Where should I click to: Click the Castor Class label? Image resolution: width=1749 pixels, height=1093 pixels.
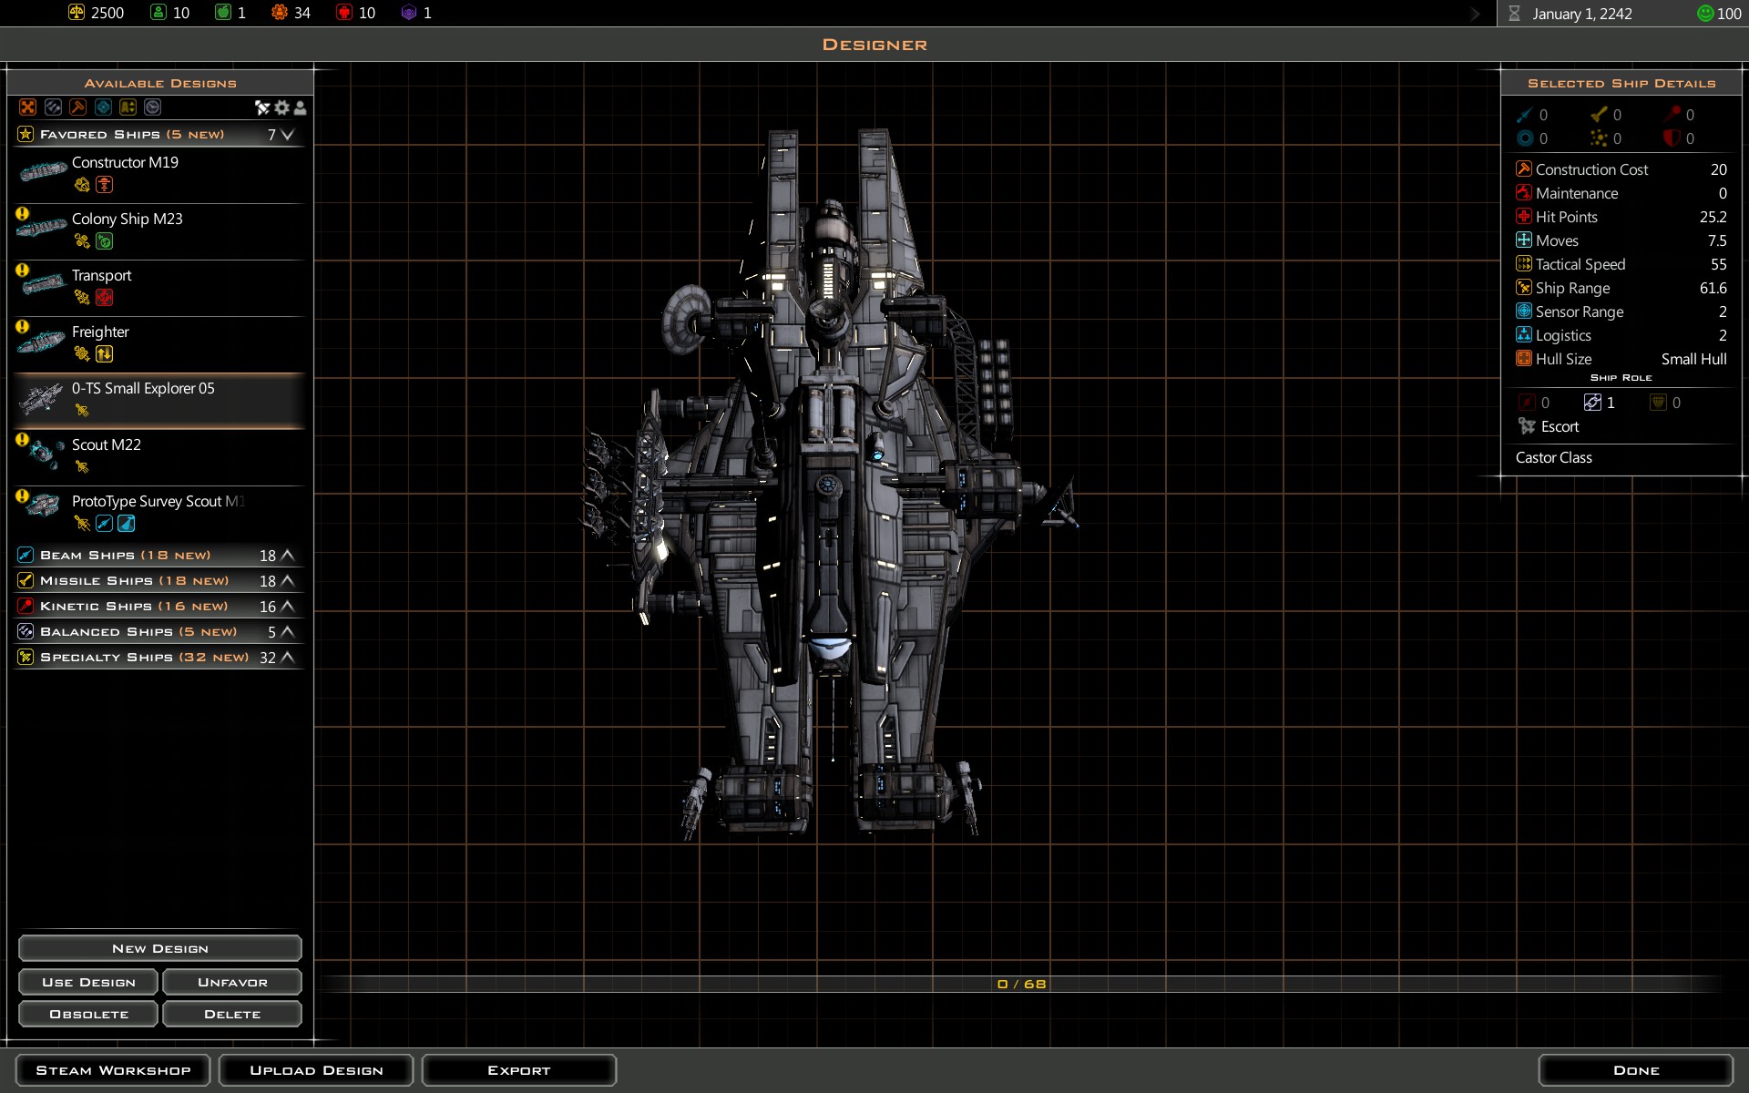pos(1553,457)
